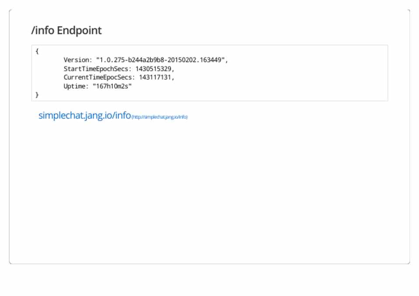Click the uptime value "167h10m2s"
419x296 pixels.
pos(112,86)
